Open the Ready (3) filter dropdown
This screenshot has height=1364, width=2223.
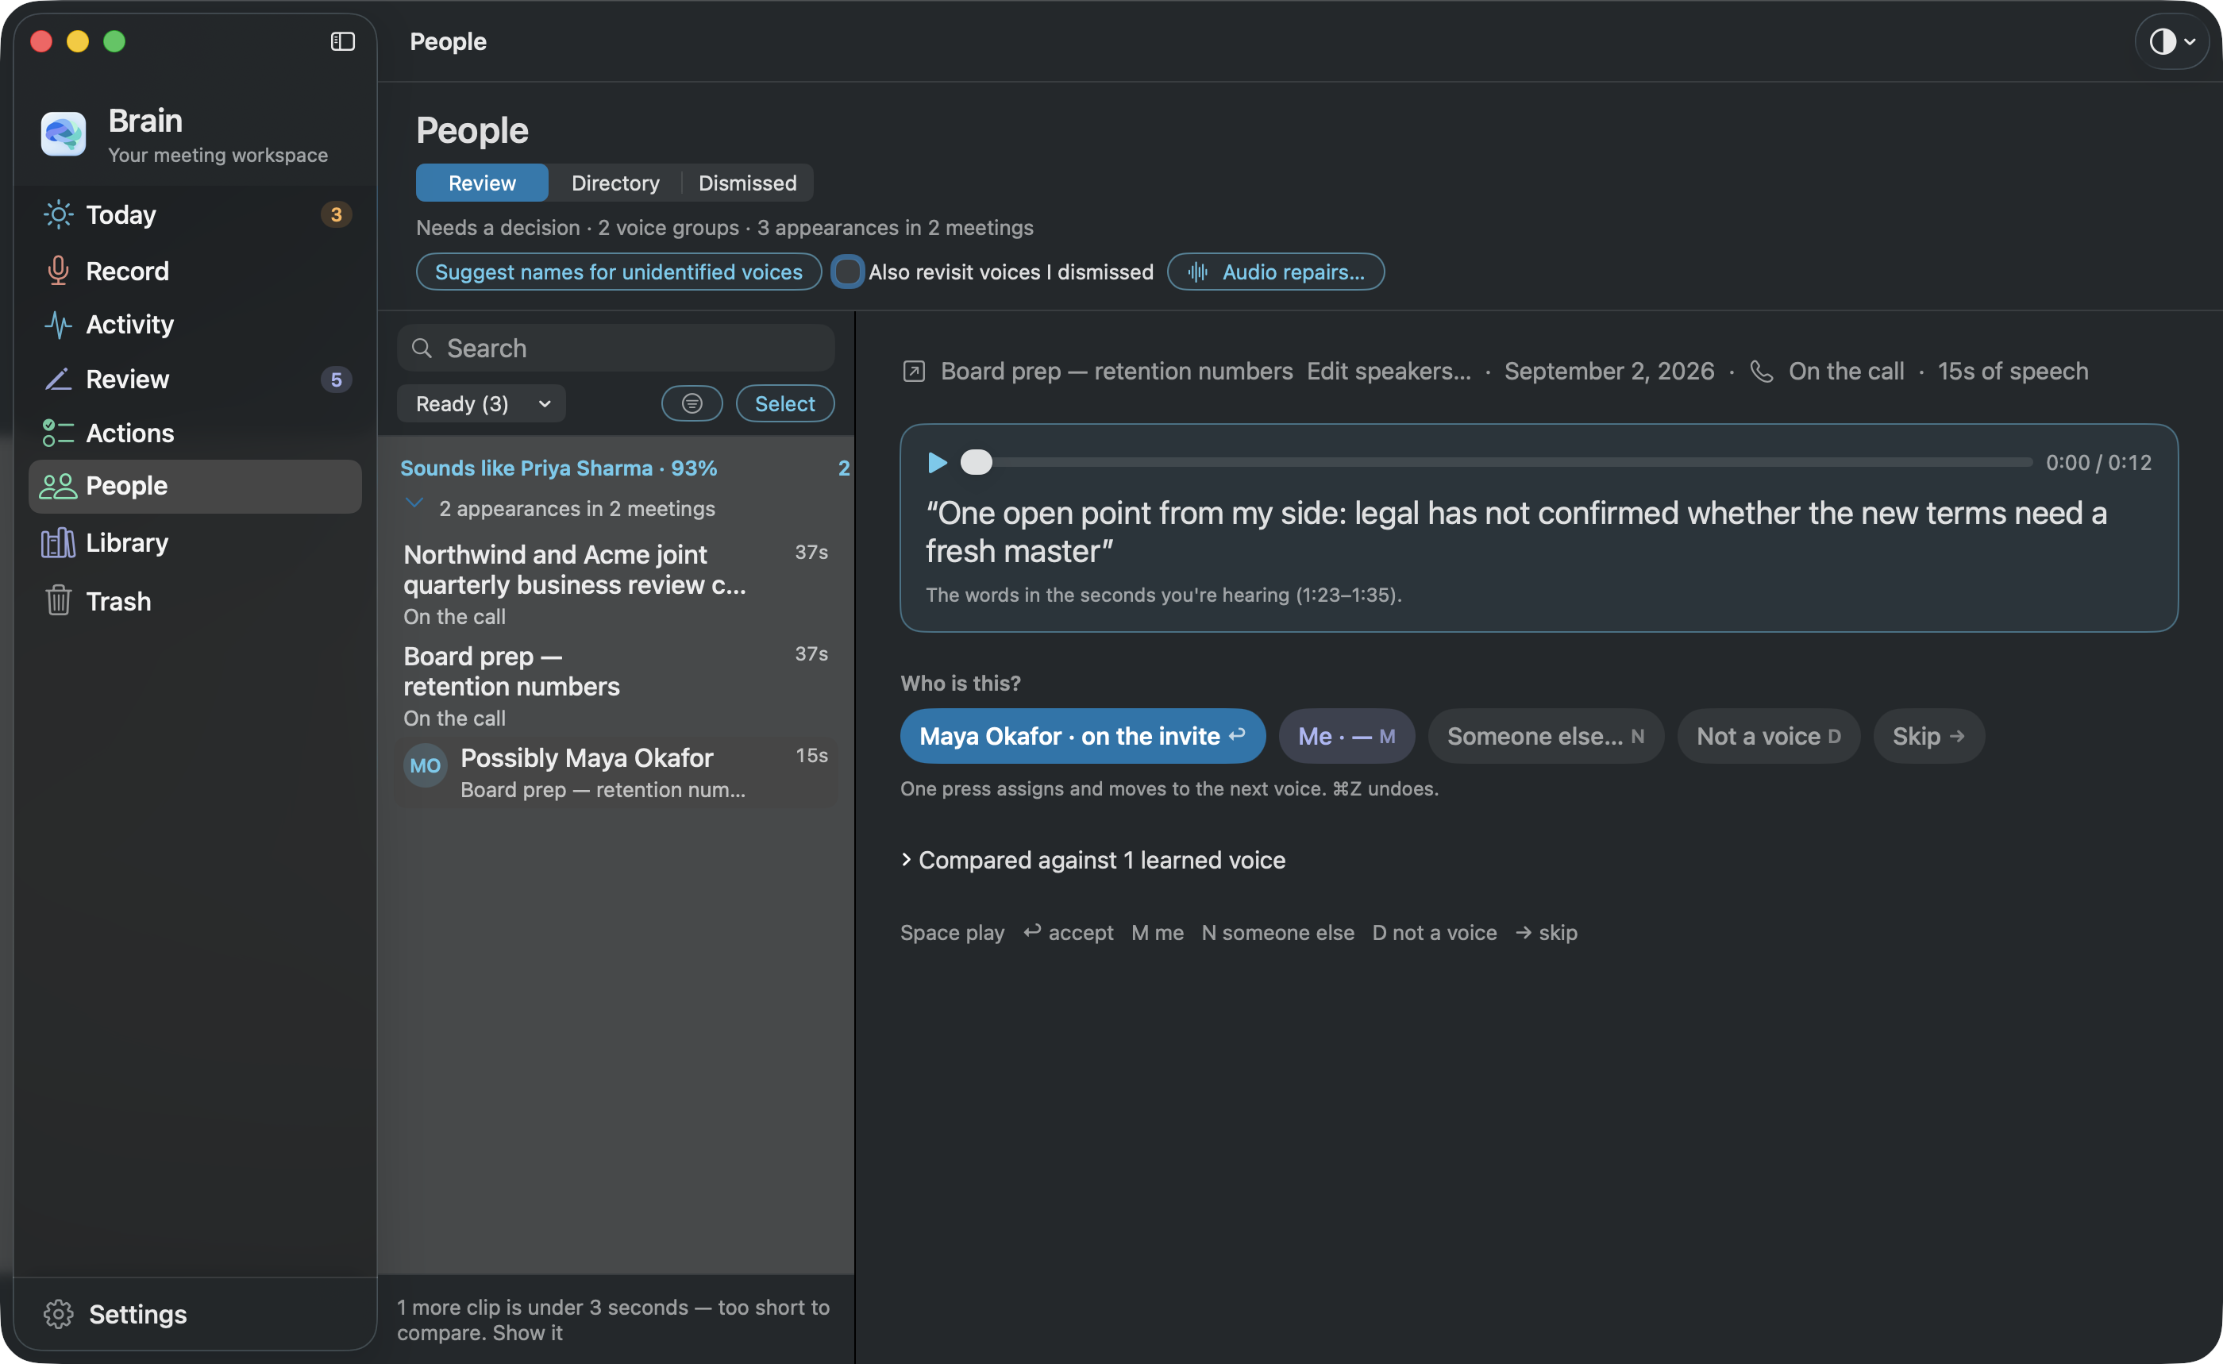[x=481, y=403]
